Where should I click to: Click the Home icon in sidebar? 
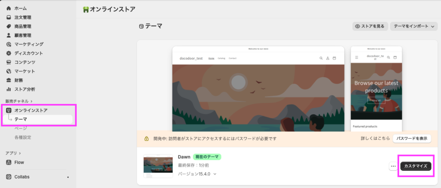[9, 8]
